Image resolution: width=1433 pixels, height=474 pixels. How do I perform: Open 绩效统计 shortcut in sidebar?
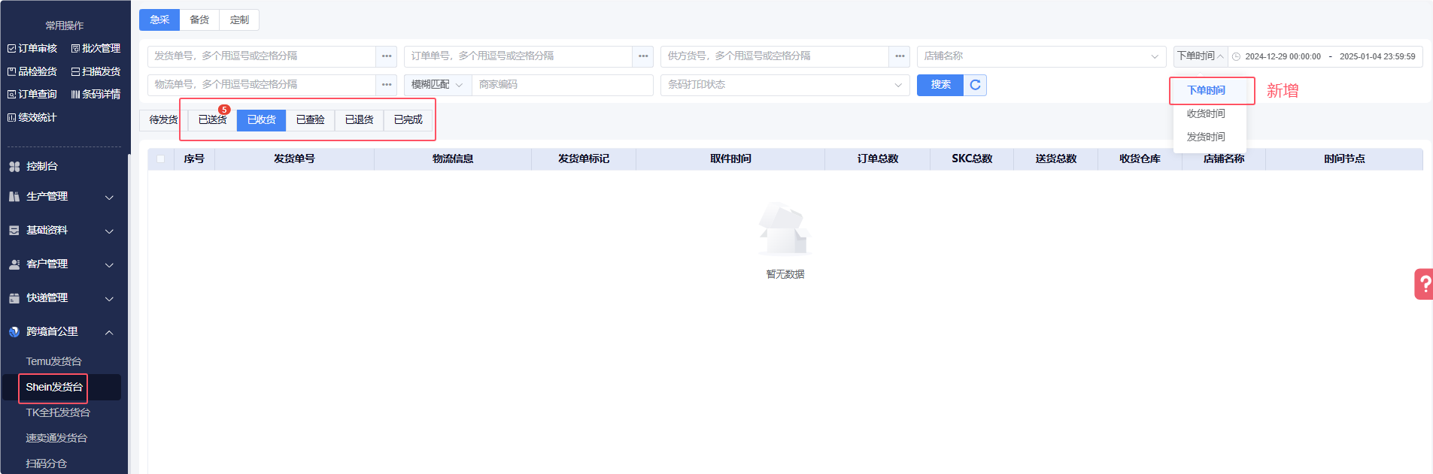click(x=32, y=117)
